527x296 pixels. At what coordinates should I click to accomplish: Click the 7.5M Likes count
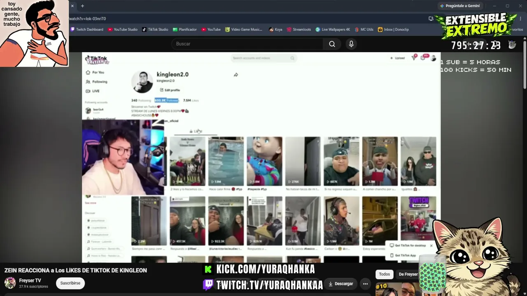tap(191, 100)
